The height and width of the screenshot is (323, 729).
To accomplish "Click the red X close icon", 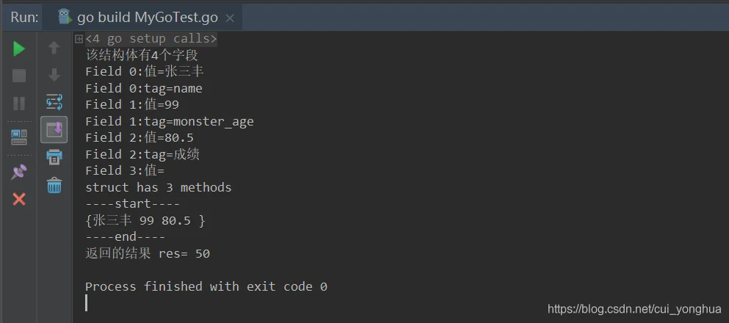I will [19, 200].
